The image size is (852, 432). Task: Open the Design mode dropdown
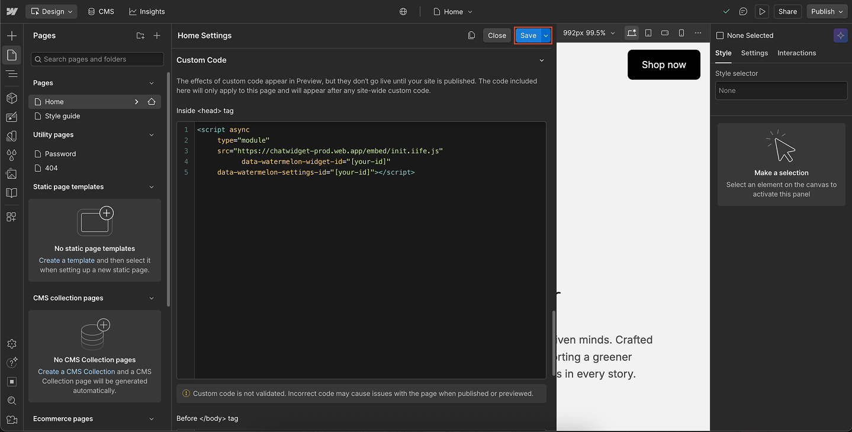(52, 11)
